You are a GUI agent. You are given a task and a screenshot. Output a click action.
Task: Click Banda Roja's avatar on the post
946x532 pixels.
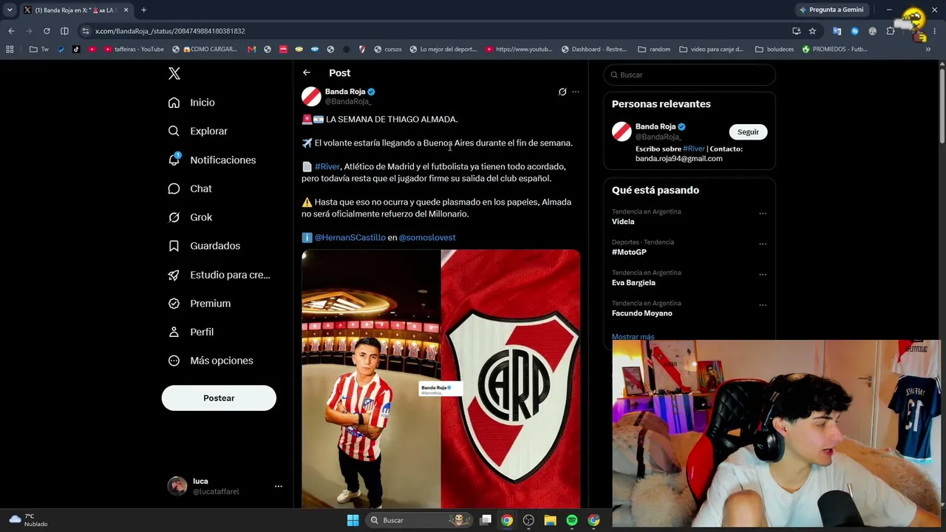click(x=311, y=96)
